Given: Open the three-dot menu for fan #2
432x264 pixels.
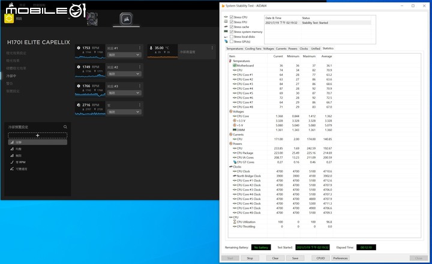Looking at the screenshot, I should pyautogui.click(x=140, y=67).
